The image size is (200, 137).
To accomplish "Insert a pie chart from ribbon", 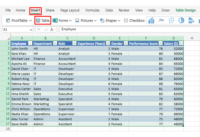I will click(x=181, y=21).
